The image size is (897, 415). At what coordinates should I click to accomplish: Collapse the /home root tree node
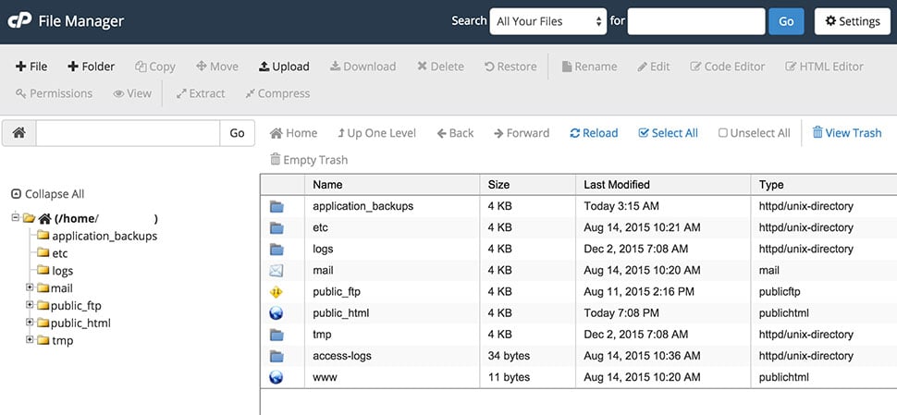tap(15, 217)
